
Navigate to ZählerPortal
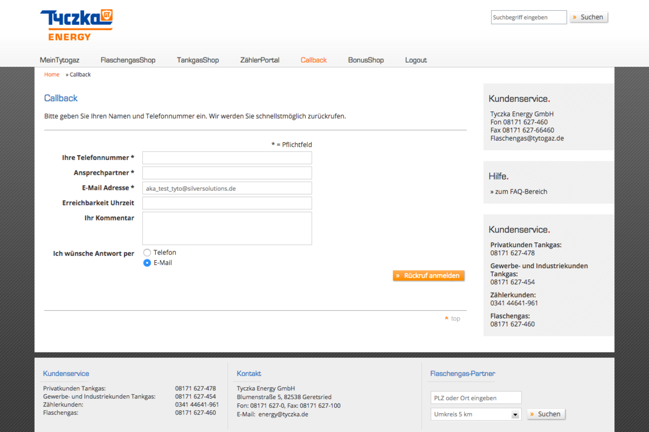pyautogui.click(x=260, y=60)
